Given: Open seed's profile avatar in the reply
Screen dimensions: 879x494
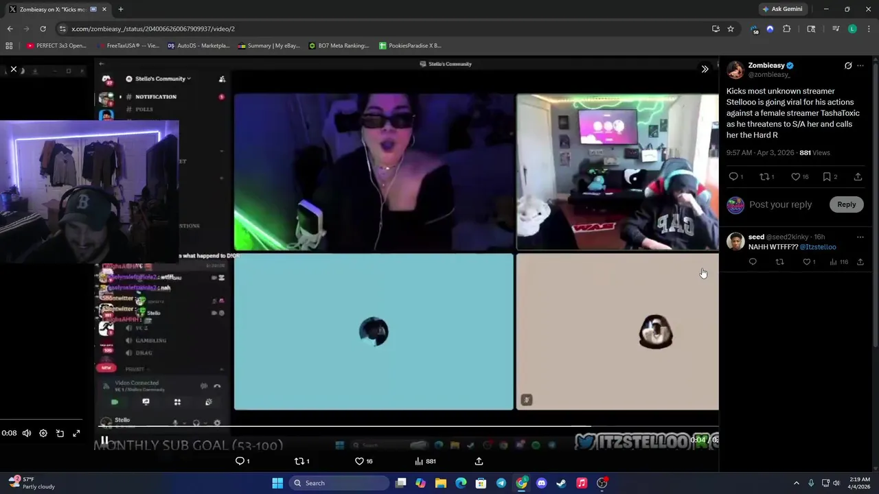Looking at the screenshot, I should (735, 242).
